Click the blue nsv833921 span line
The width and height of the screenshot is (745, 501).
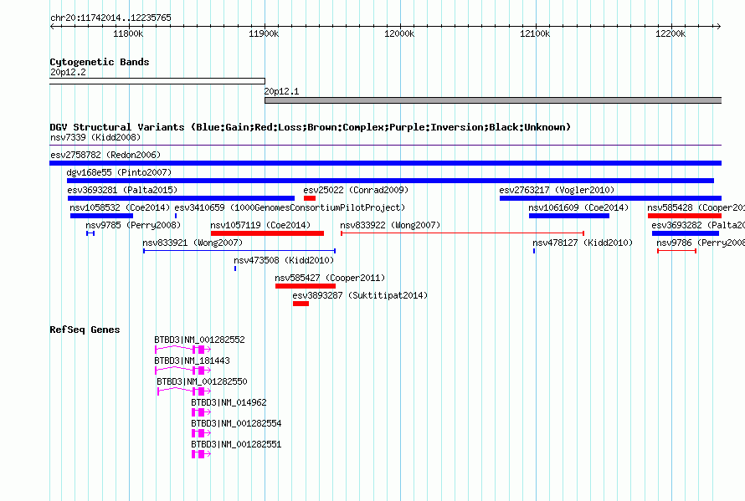pyautogui.click(x=239, y=251)
